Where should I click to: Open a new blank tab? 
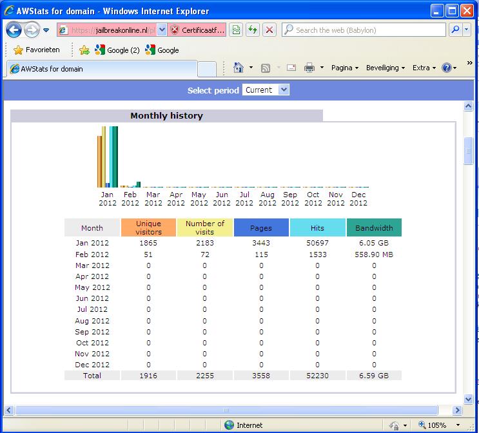207,70
